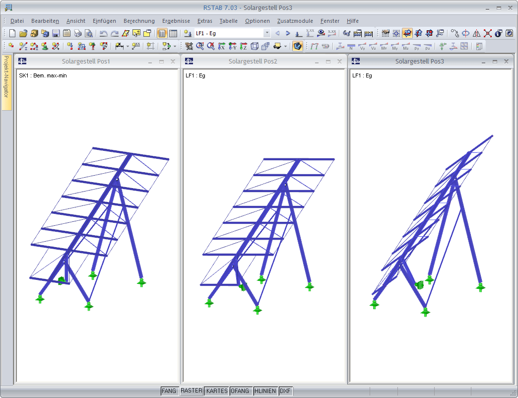This screenshot has width=518, height=398.
Task: Show isometric view cube icon
Action: (255, 46)
